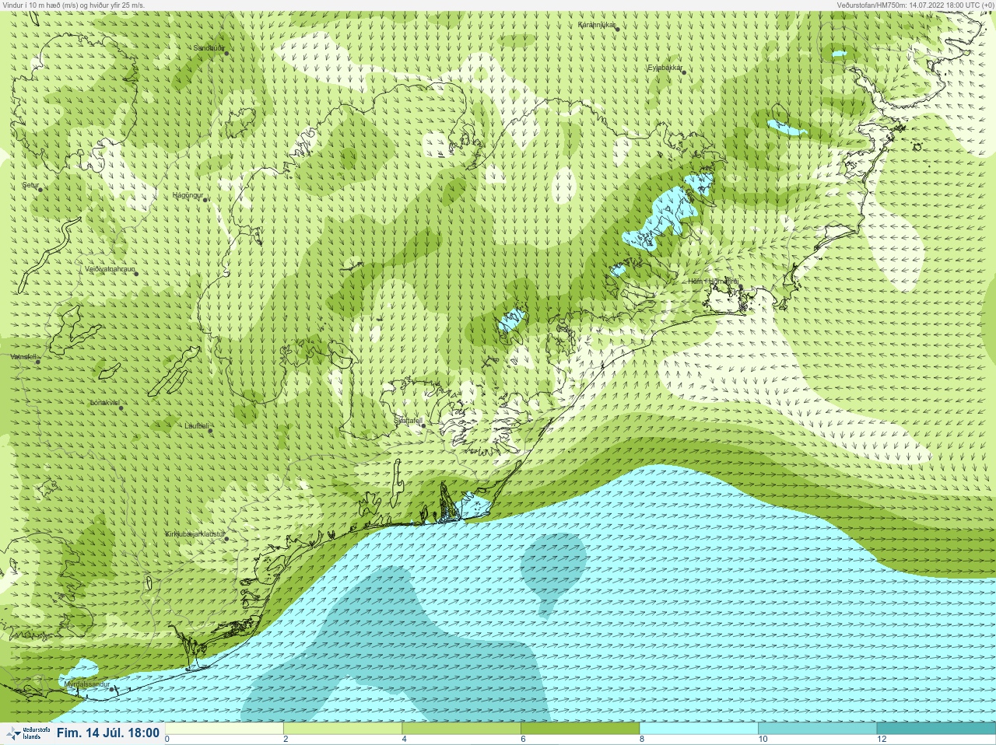996x745 pixels.
Task: Click the Veiðivatnahraun station label
Action: tap(110, 269)
